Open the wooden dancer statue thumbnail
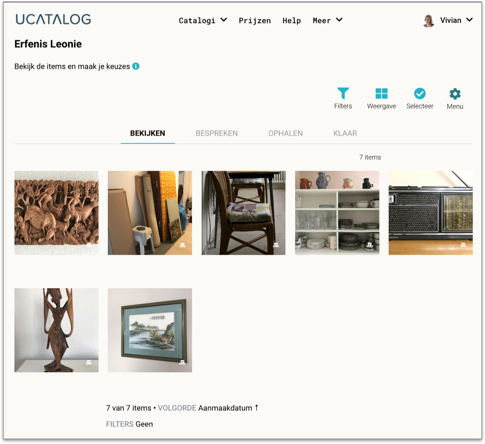Screen dimensions: 485x444 click(x=56, y=330)
